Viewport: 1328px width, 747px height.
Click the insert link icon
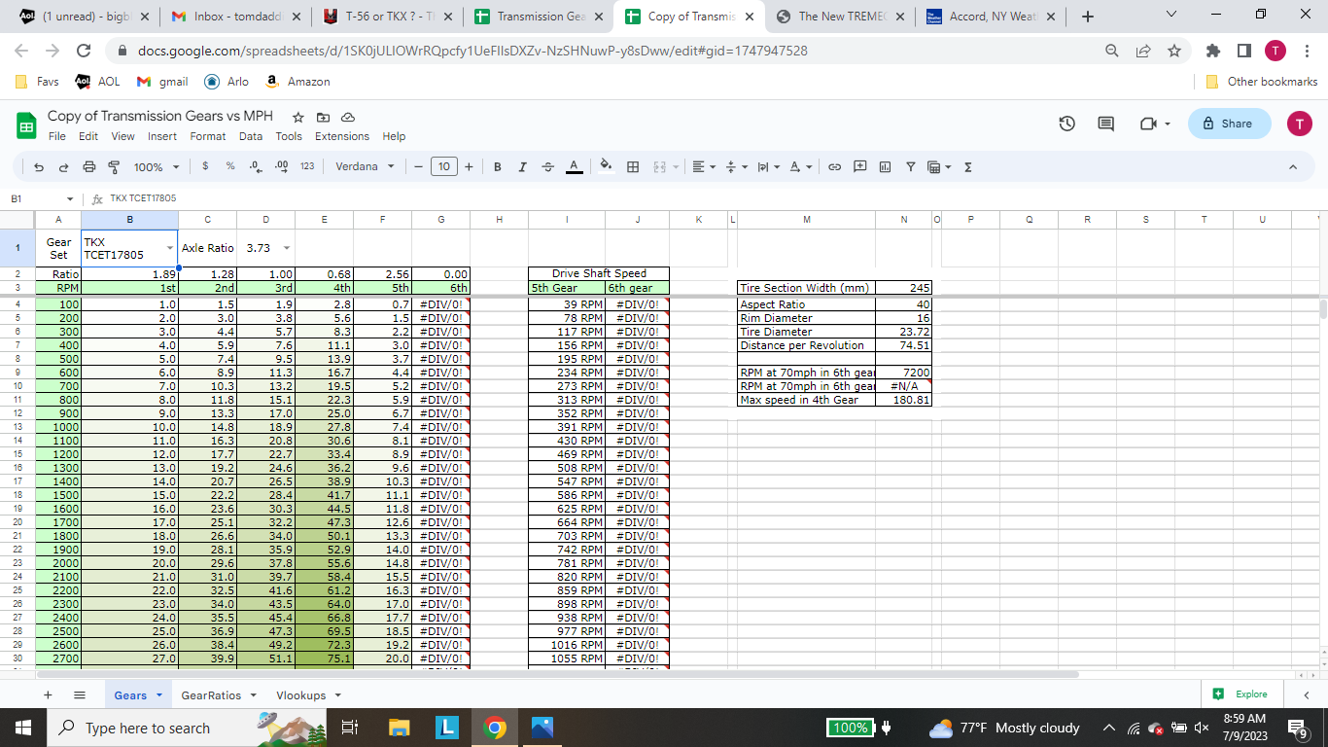point(834,166)
